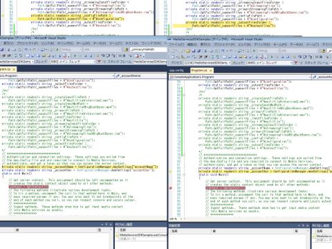This screenshot has height=249, width=332.
Task: Open ビルド(B) menu in right window
Action: tap(246, 44)
